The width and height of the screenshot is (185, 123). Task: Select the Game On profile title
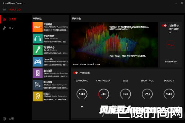48,59
